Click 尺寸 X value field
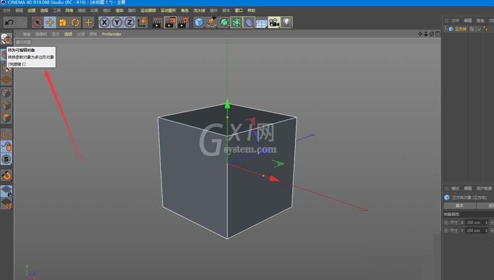The image size is (494, 280). tap(477, 222)
